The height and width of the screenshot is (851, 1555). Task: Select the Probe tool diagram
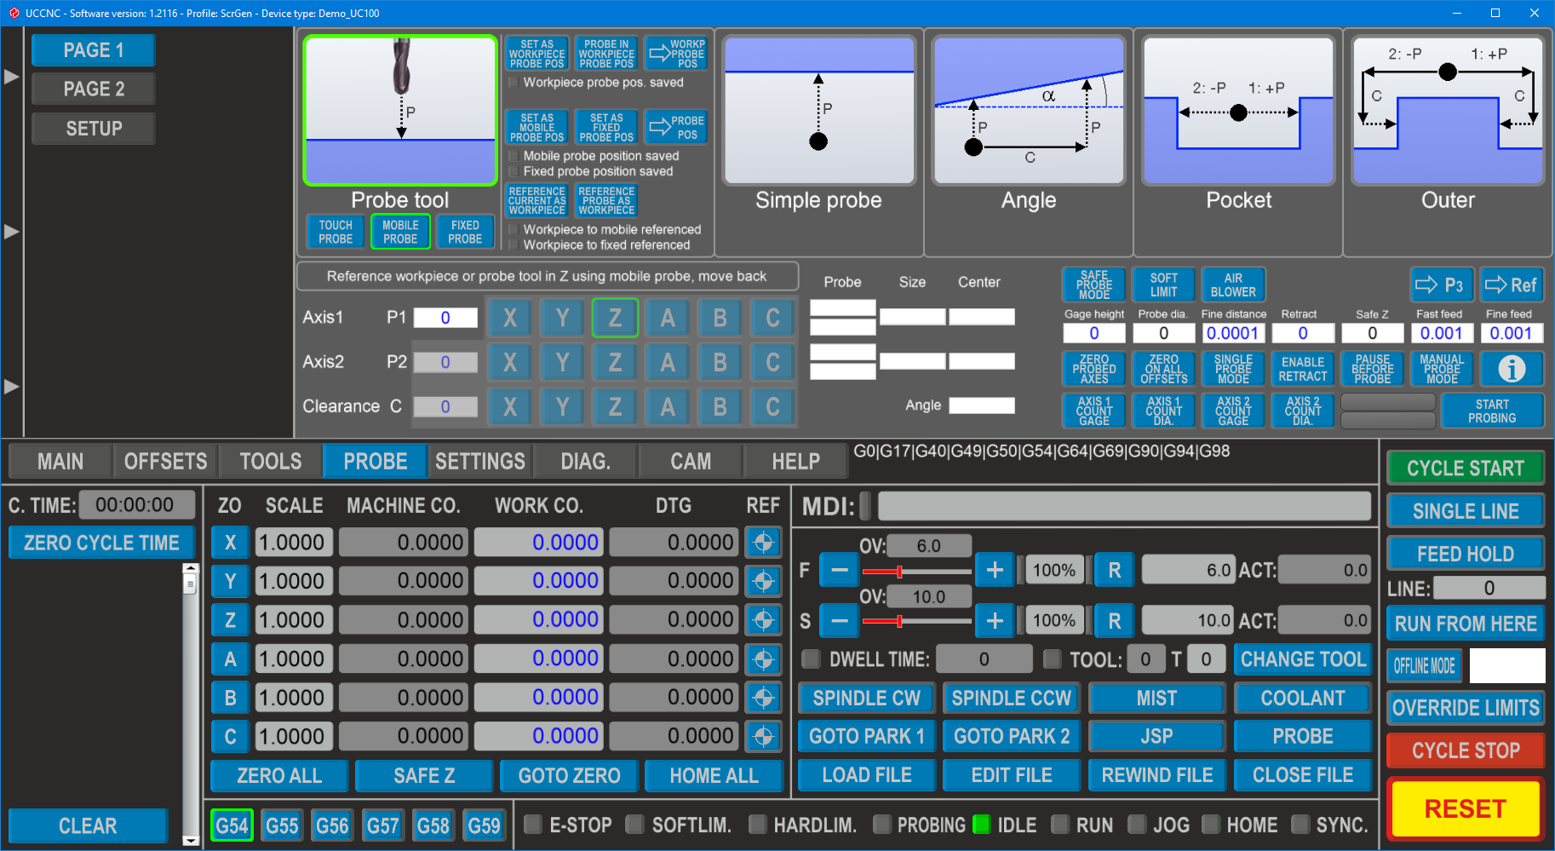coord(400,111)
